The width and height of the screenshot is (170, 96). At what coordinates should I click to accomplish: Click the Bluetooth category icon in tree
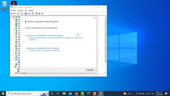tap(16, 26)
